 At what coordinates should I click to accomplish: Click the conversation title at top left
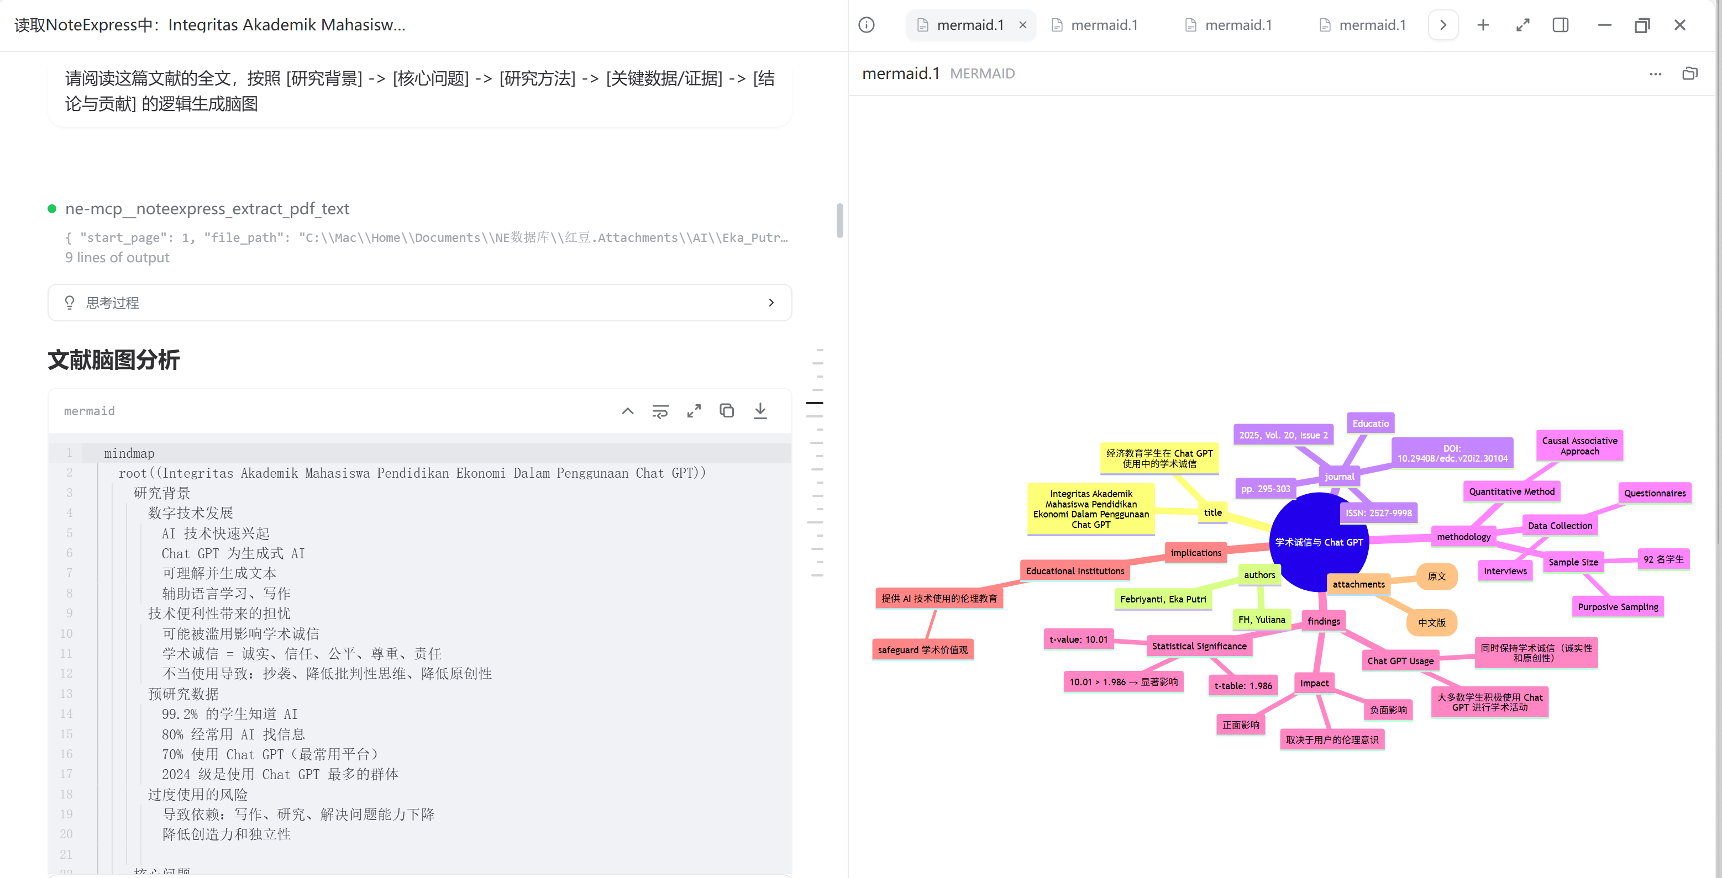(210, 25)
